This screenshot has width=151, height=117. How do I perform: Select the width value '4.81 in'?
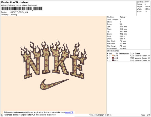click(x=147, y=9)
